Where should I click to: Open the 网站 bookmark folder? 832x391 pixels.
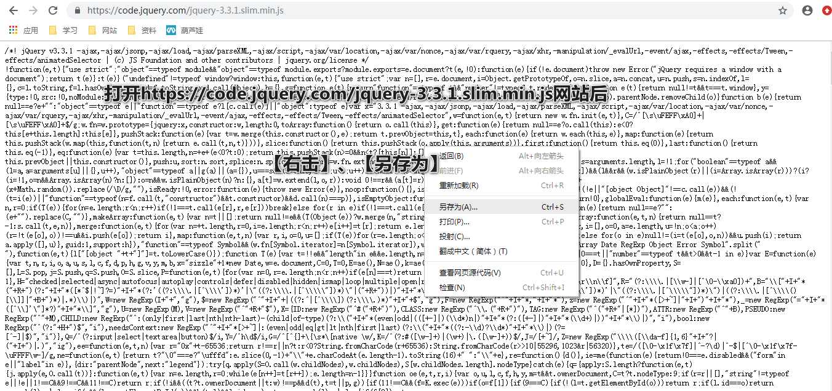click(102, 30)
